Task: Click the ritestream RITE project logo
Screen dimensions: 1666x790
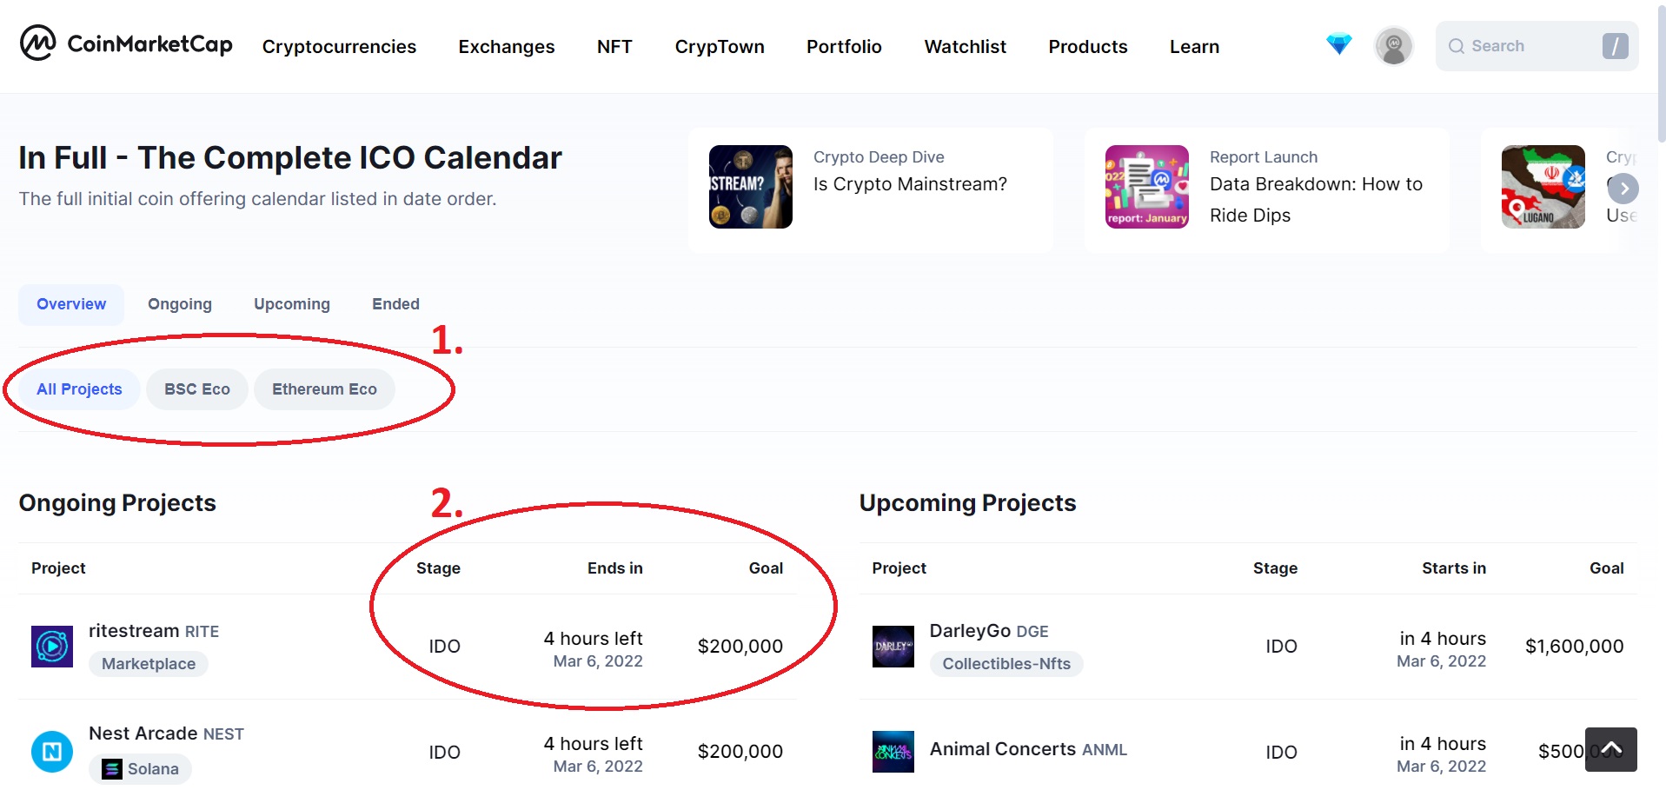Action: [x=52, y=647]
